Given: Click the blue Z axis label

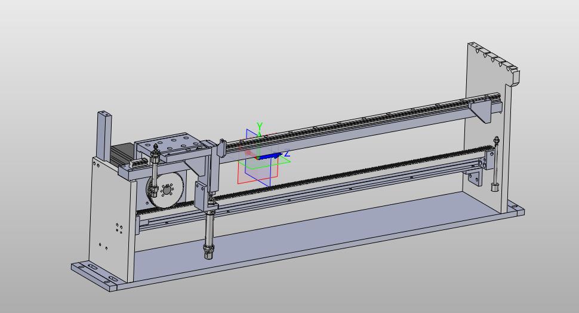Looking at the screenshot, I should tap(287, 154).
